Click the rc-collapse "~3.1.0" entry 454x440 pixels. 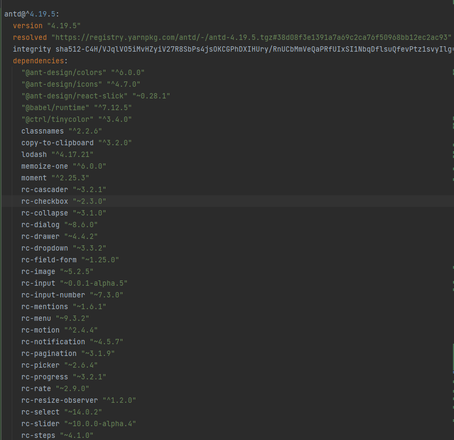point(64,213)
